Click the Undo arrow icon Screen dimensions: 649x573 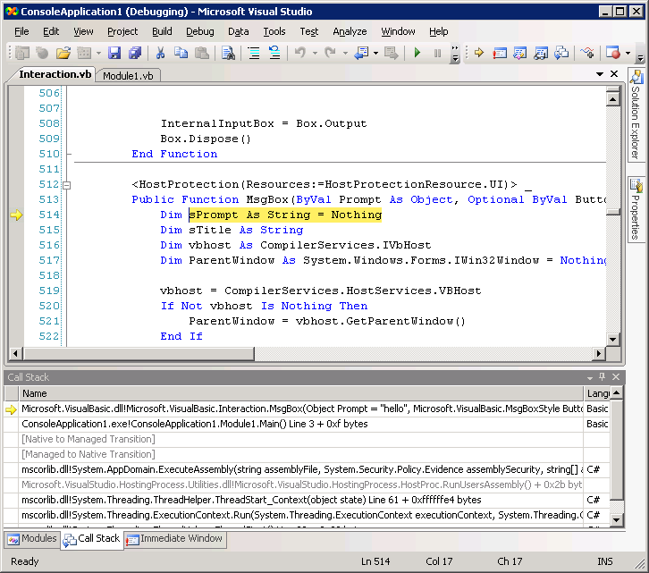(300, 53)
